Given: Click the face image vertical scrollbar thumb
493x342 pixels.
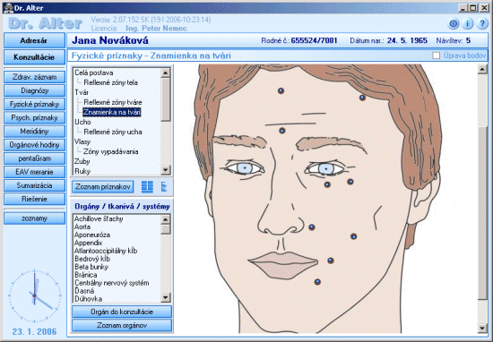Looking at the screenshot, I should 482,212.
